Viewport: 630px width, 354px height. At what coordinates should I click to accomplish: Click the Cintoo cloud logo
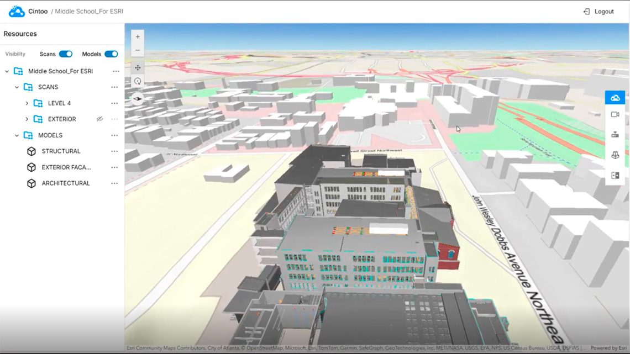(15, 10)
